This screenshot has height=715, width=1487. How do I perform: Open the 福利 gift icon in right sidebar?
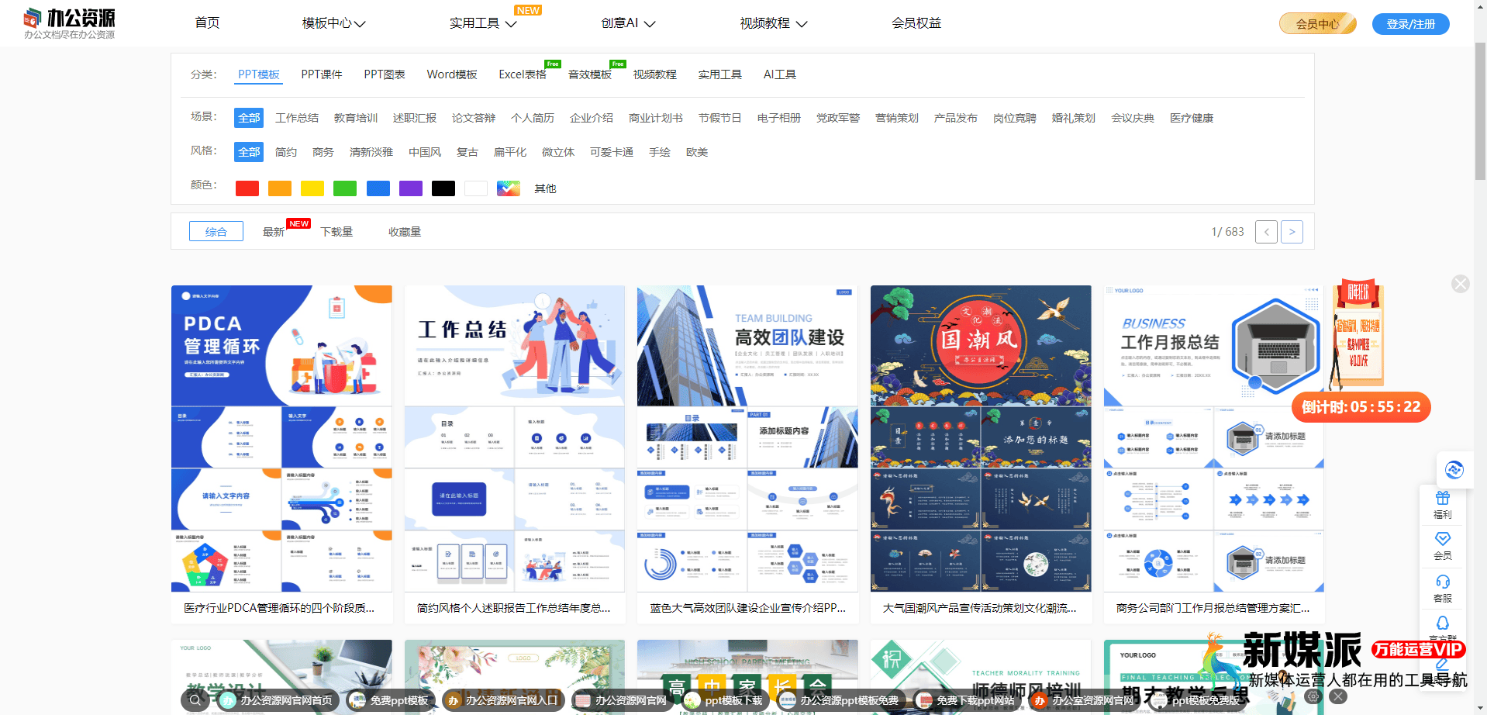coord(1443,504)
